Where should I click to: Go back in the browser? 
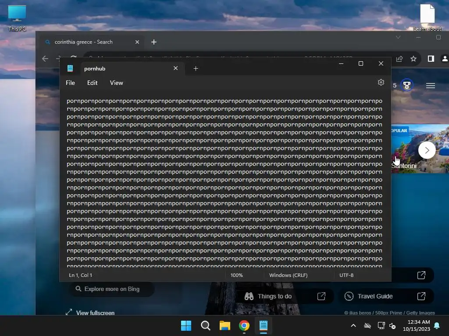[x=45, y=59]
